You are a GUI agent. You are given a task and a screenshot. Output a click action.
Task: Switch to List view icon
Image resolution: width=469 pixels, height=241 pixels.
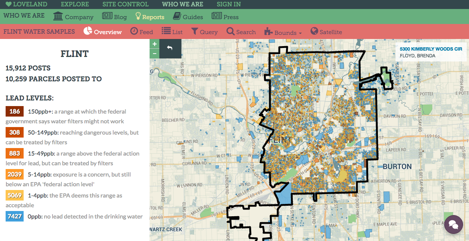pos(166,31)
